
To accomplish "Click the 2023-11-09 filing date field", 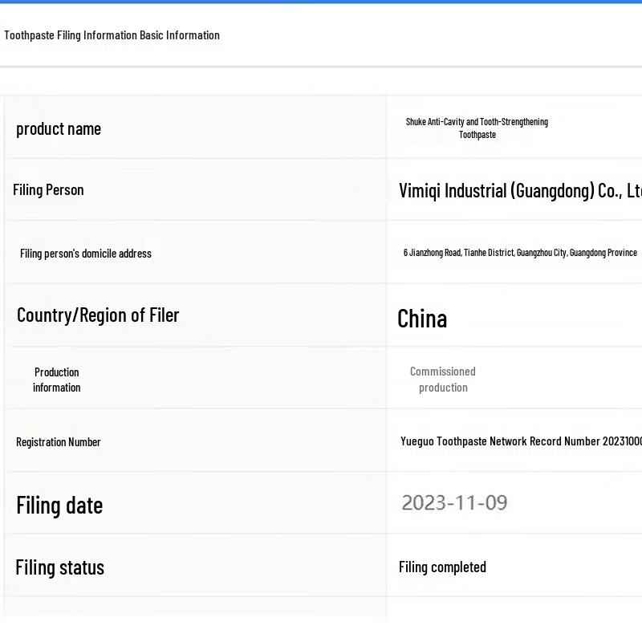I will point(454,503).
